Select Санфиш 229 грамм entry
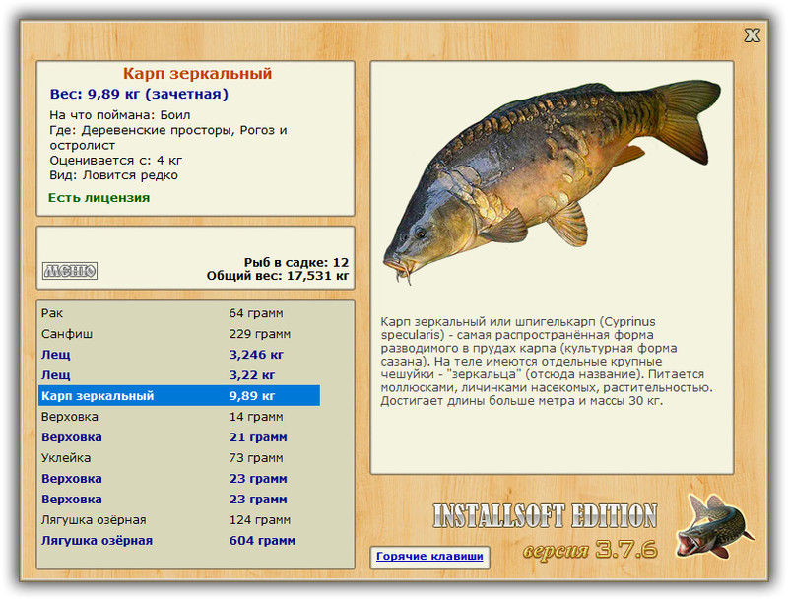The width and height of the screenshot is (788, 601). point(179,334)
